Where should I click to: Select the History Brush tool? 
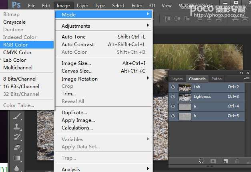click(x=17, y=137)
